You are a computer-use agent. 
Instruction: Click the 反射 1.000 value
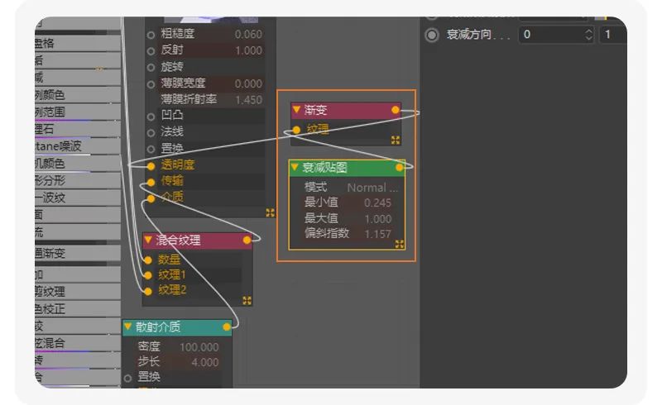pos(248,50)
